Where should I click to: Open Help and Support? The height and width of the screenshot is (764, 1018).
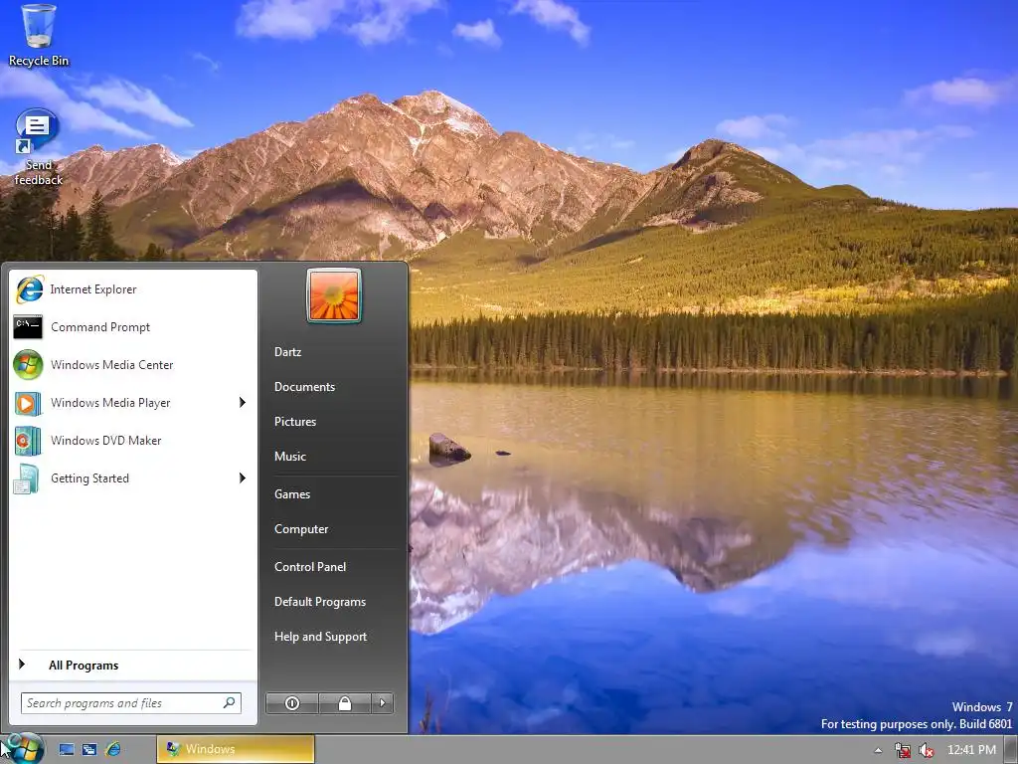pos(321,638)
